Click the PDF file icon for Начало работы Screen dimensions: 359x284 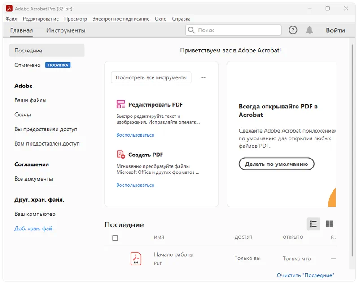tap(136, 258)
